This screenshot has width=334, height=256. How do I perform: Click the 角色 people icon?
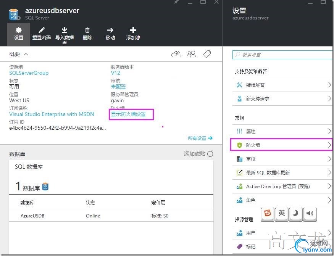239,200
